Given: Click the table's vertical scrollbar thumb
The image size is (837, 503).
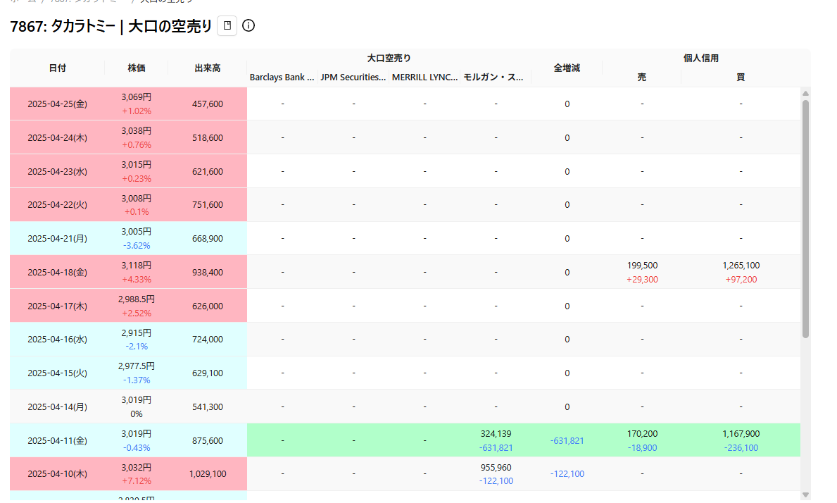Looking at the screenshot, I should (805, 218).
